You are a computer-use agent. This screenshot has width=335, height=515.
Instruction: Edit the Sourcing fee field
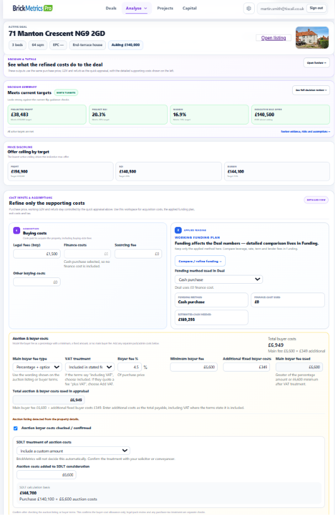point(138,254)
